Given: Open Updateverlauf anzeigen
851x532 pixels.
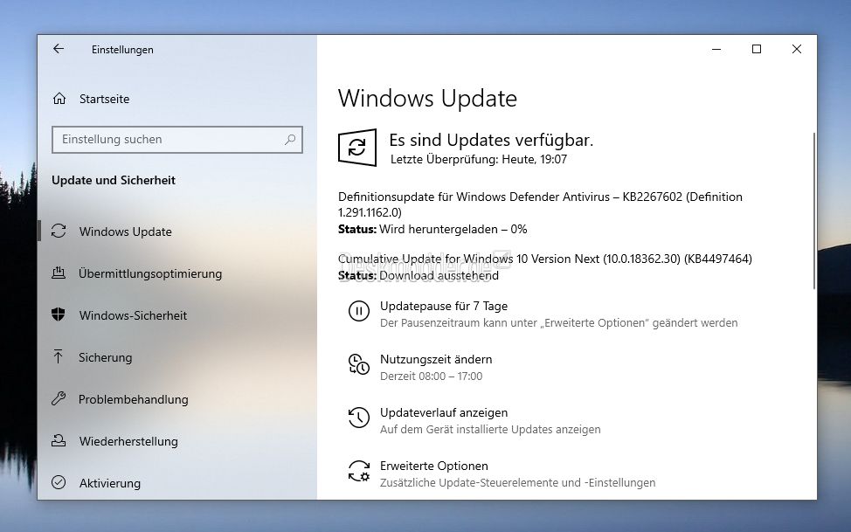Looking at the screenshot, I should click(444, 412).
